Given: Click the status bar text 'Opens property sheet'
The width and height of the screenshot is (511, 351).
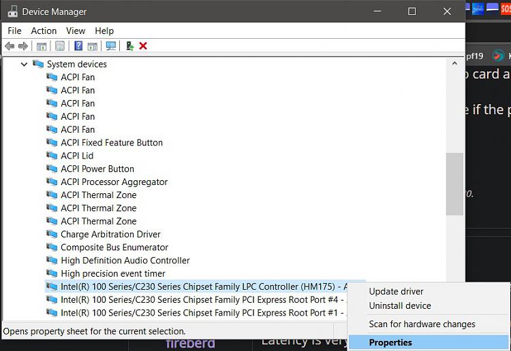Looking at the screenshot, I should click(x=94, y=331).
